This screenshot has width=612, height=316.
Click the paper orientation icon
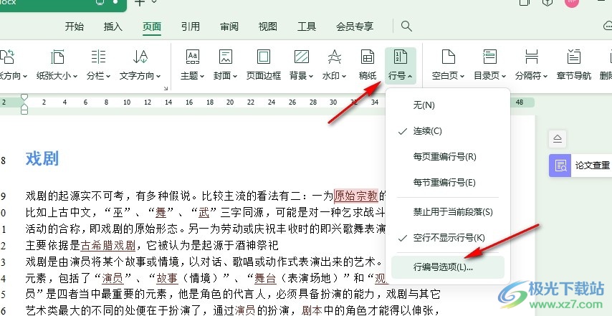(x=7, y=57)
